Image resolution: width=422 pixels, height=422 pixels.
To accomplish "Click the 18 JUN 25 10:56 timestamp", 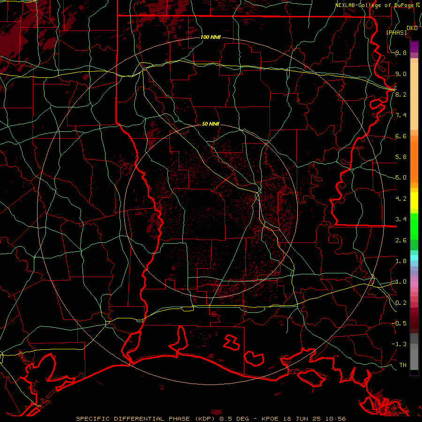I will click(314, 419).
